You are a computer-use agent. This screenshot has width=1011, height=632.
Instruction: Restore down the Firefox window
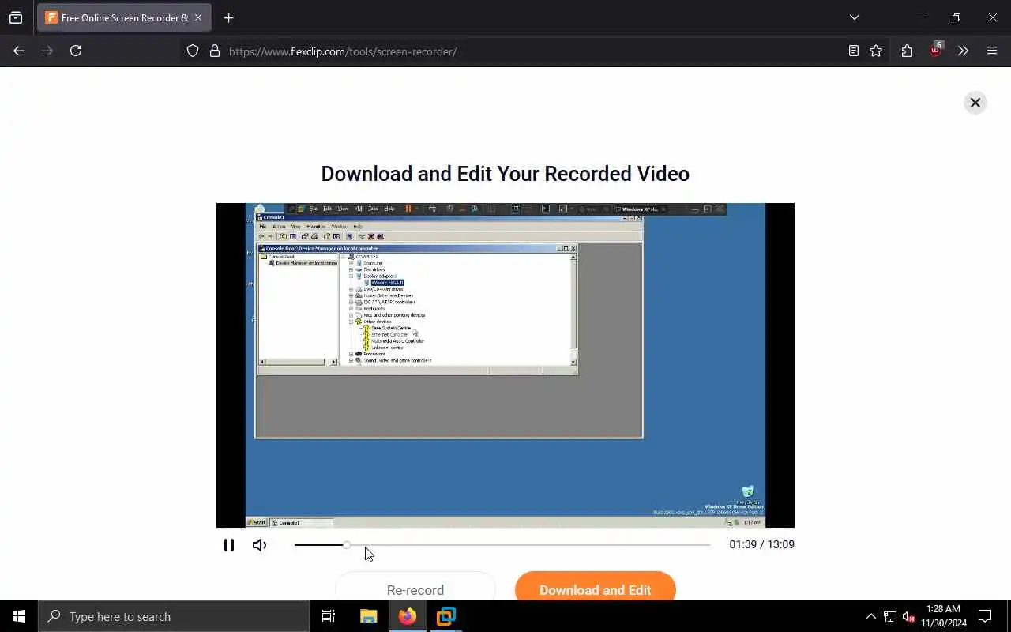(x=957, y=17)
